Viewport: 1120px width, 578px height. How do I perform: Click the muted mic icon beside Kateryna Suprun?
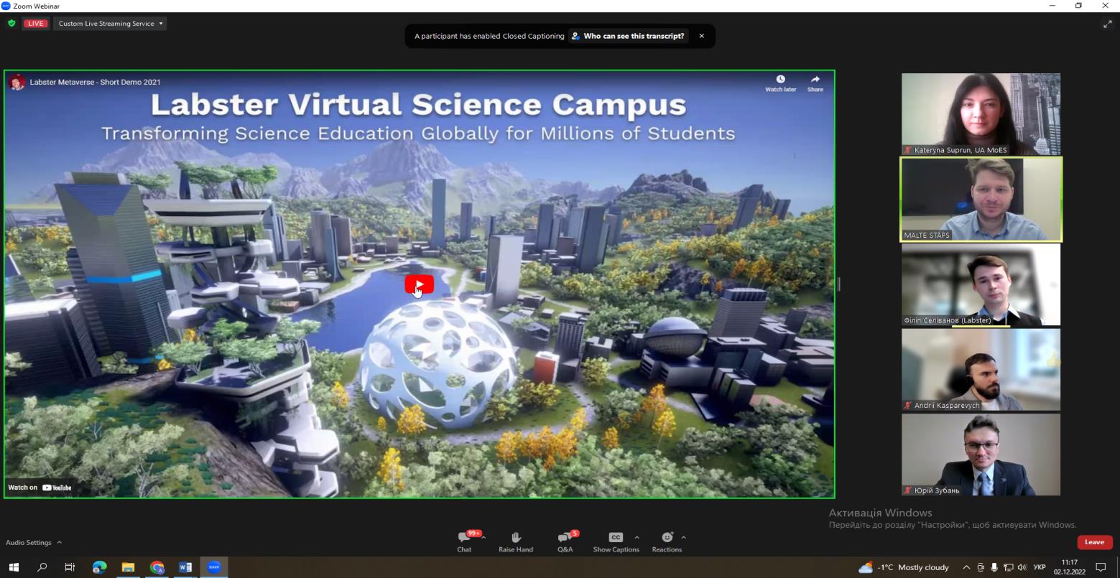tap(908, 150)
